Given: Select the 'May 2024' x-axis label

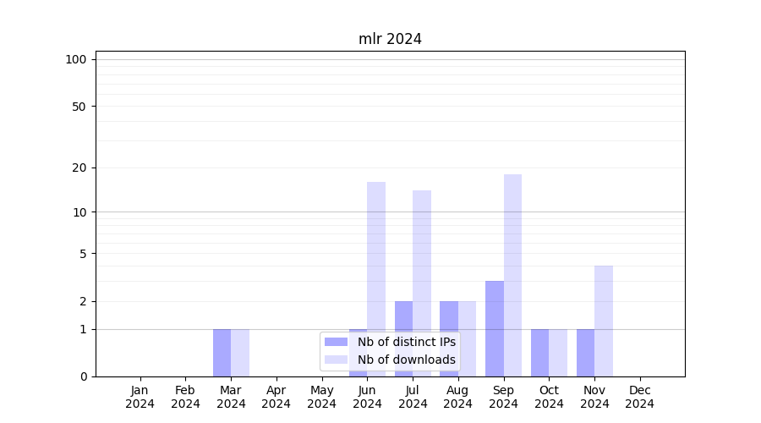Looking at the screenshot, I should pos(322,397).
